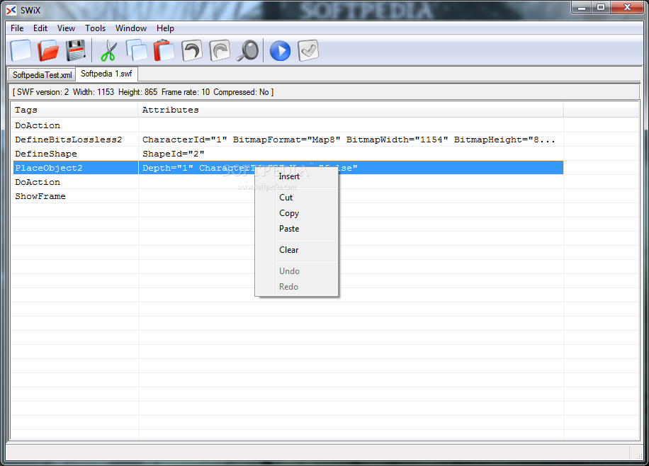Click the blue Play toolbar button
Screen dimensions: 649x466
point(280,51)
